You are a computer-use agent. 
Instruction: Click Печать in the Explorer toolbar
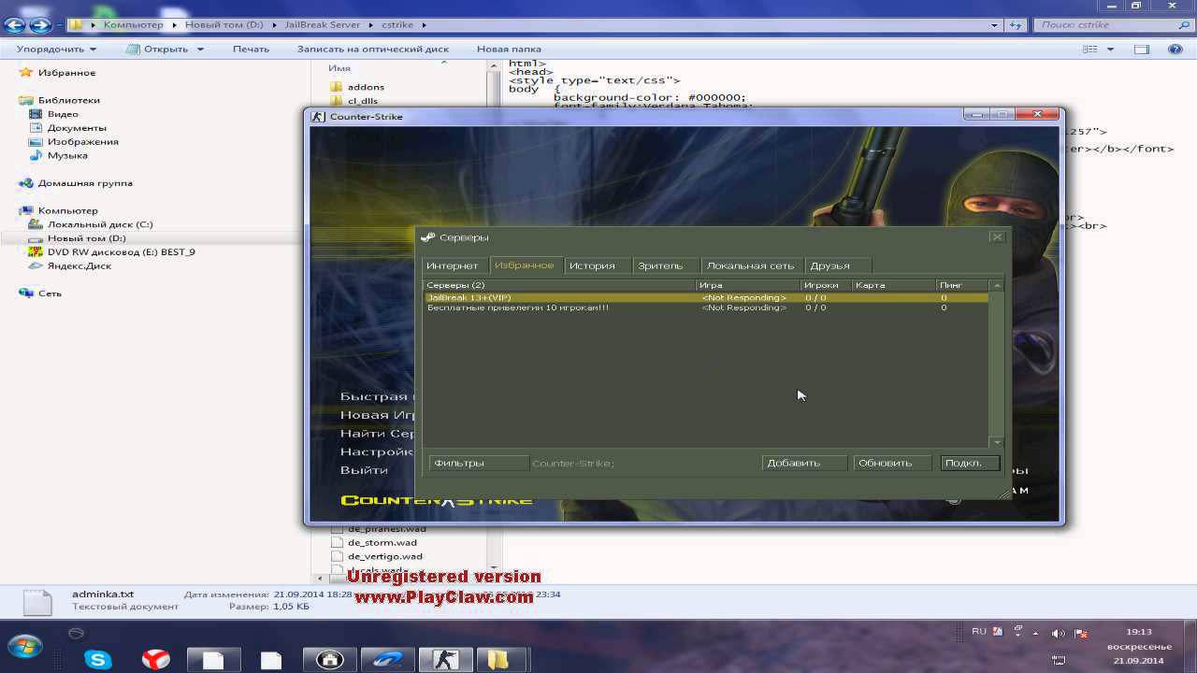coord(251,49)
